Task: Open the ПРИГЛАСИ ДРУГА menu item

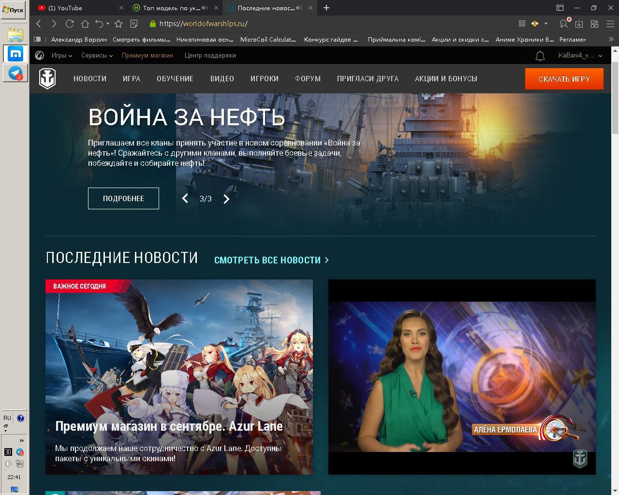Action: 368,79
